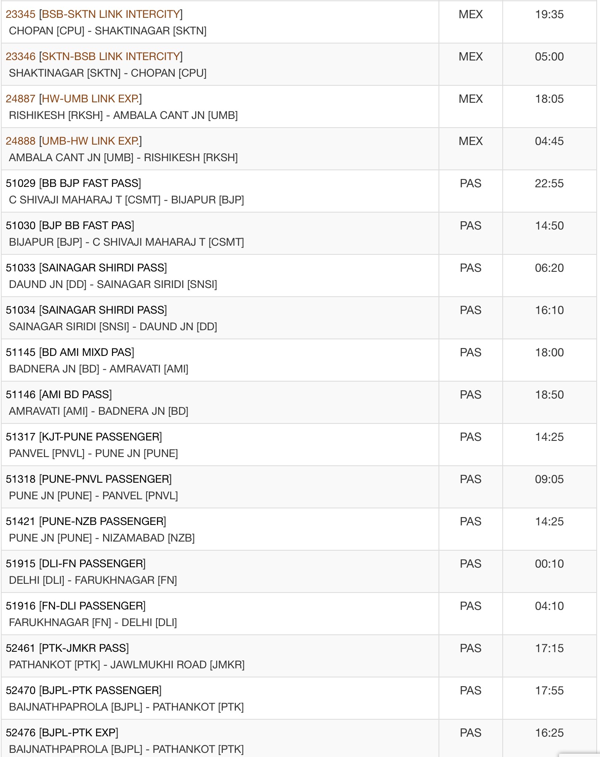Image resolution: width=600 pixels, height=757 pixels.
Task: Click train 51145 BD AMI Mixd Pas
Action: pyautogui.click(x=70, y=353)
